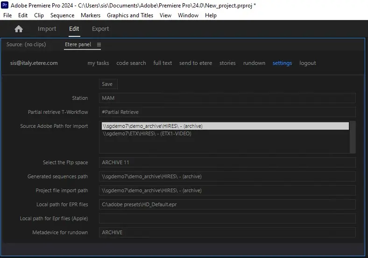Open the code search page
This screenshot has height=258, width=368.
pyautogui.click(x=131, y=63)
